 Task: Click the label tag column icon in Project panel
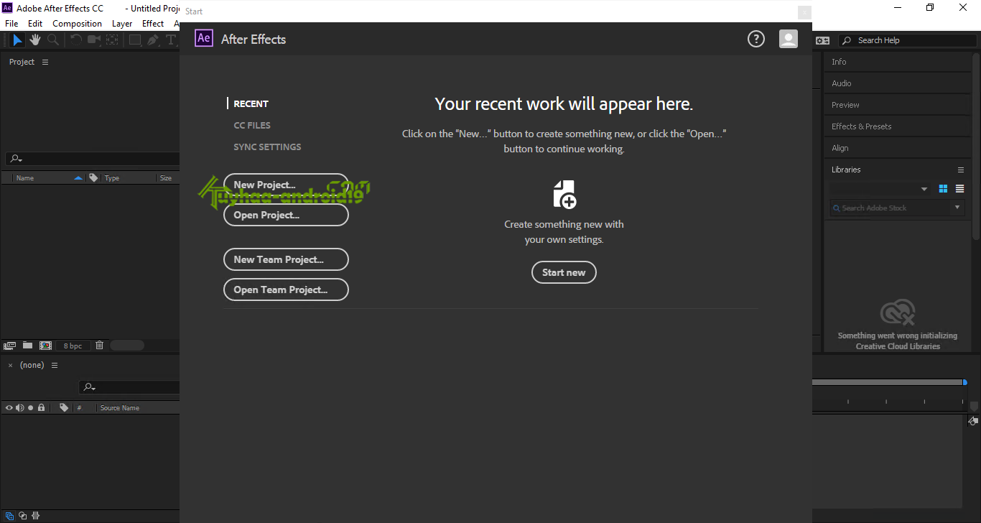coord(93,177)
